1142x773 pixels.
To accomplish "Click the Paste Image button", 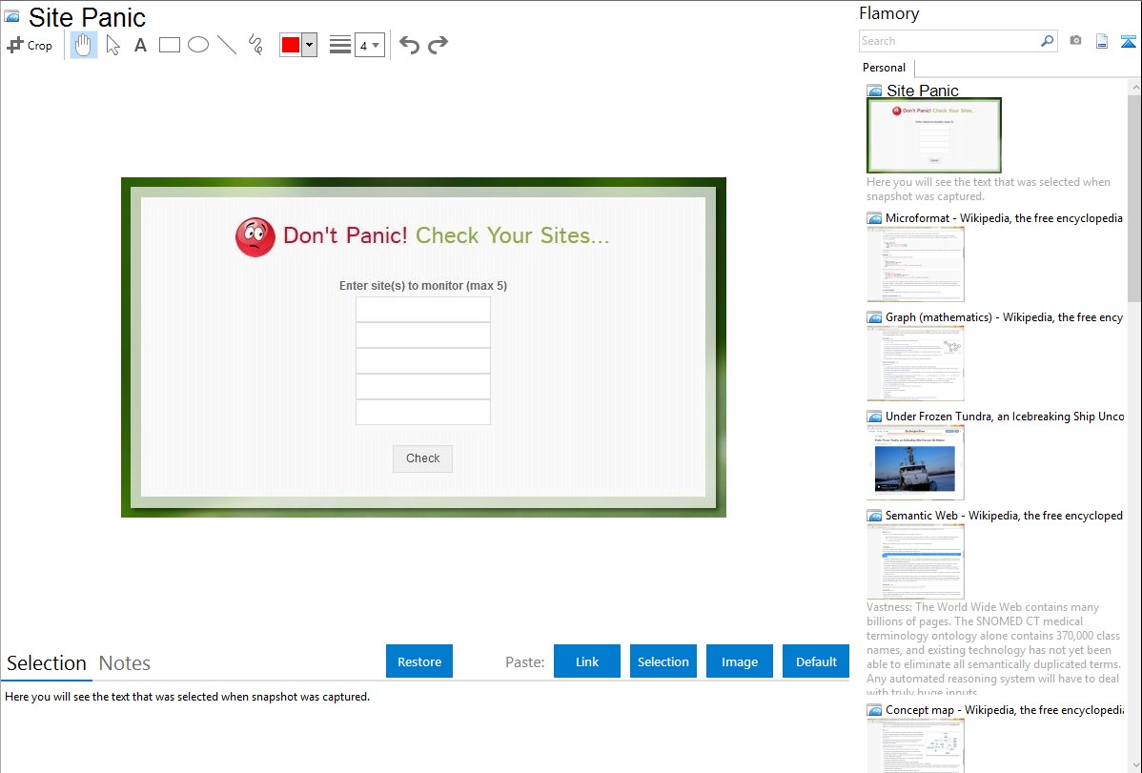I will (740, 661).
